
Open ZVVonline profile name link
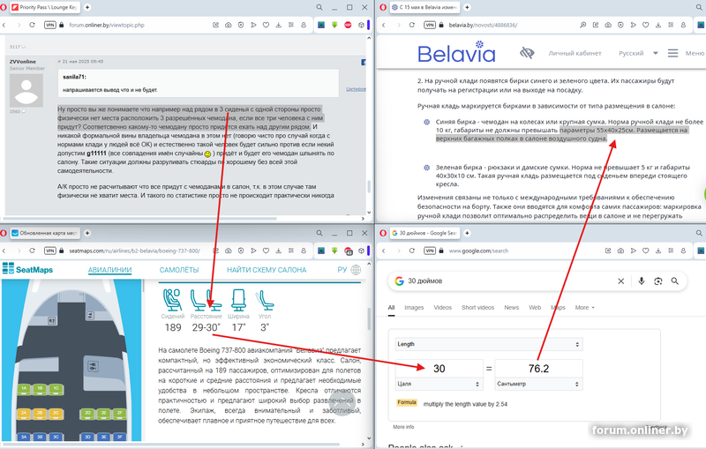click(x=23, y=62)
